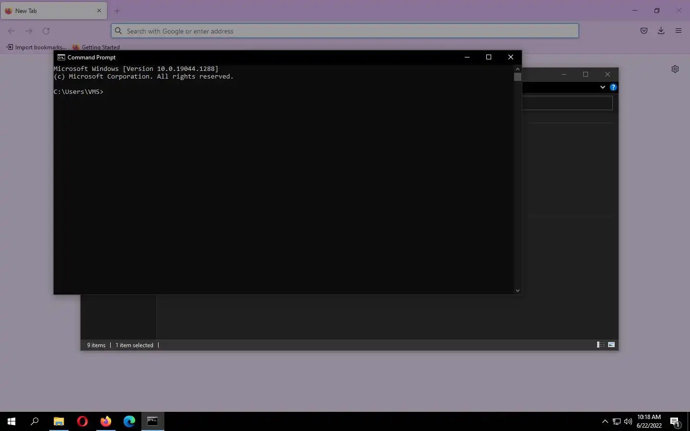
Task: Focus the Firefox address bar
Action: [345, 31]
